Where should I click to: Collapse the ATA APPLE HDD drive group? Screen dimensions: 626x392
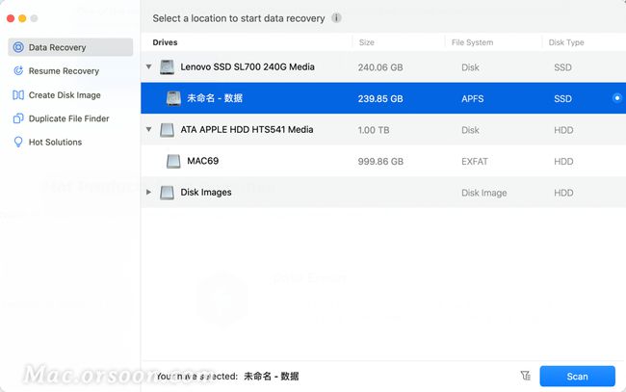click(x=149, y=129)
